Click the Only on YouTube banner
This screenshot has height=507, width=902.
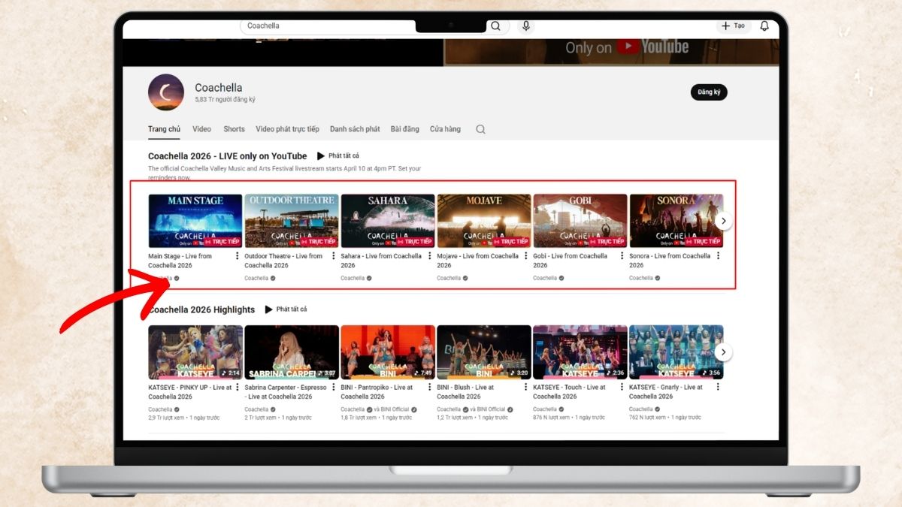[x=612, y=51]
